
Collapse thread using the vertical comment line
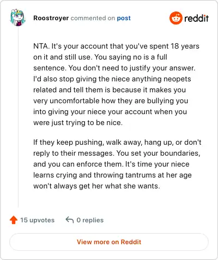pyautogui.click(x=18, y=116)
